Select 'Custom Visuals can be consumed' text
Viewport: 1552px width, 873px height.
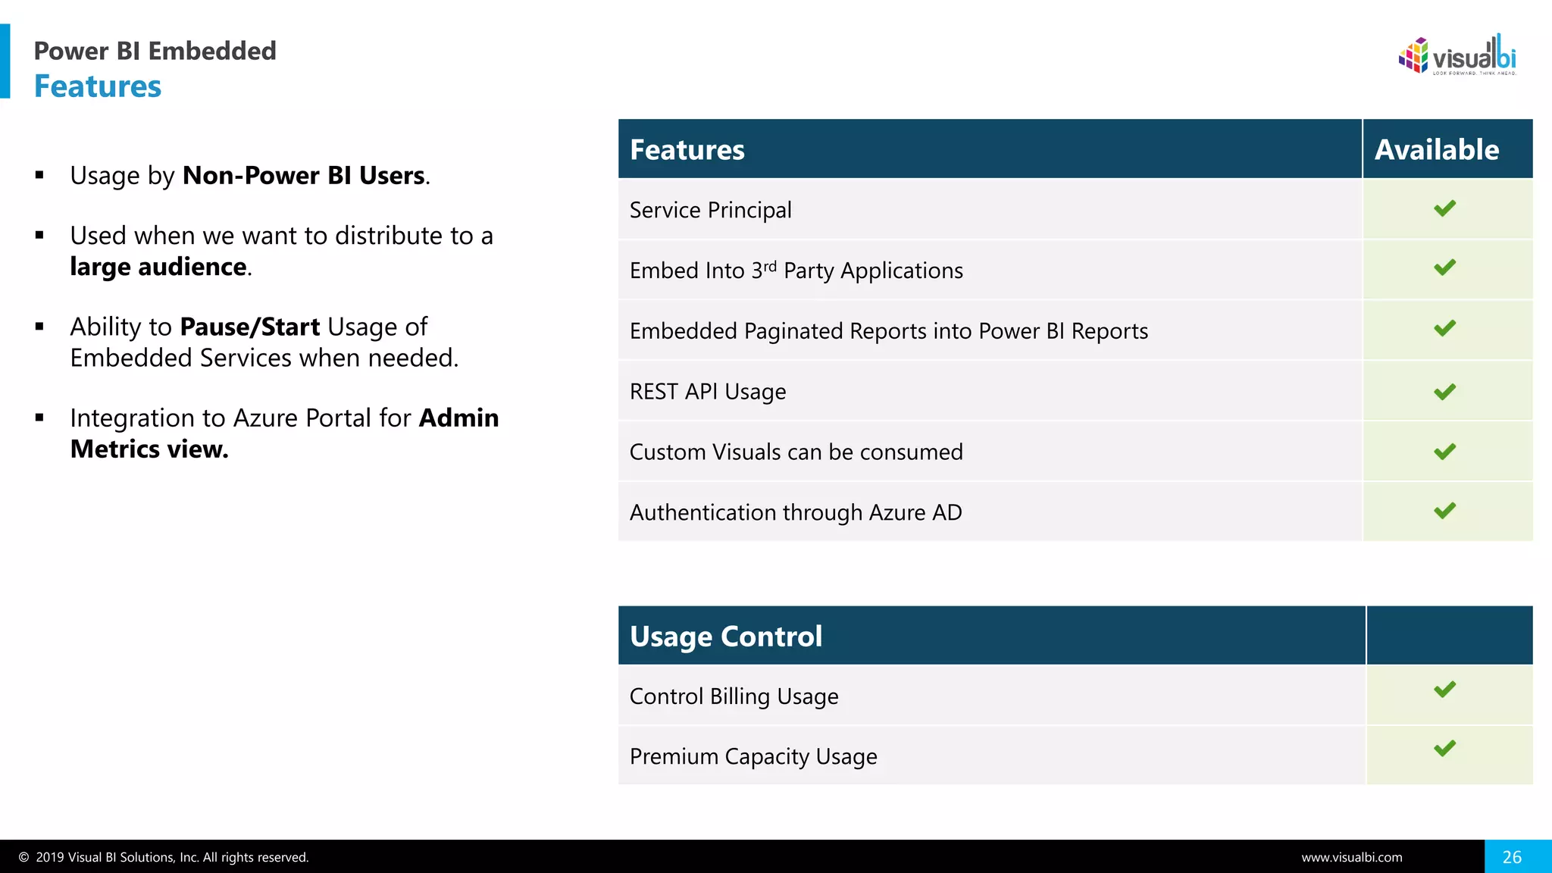tap(796, 452)
